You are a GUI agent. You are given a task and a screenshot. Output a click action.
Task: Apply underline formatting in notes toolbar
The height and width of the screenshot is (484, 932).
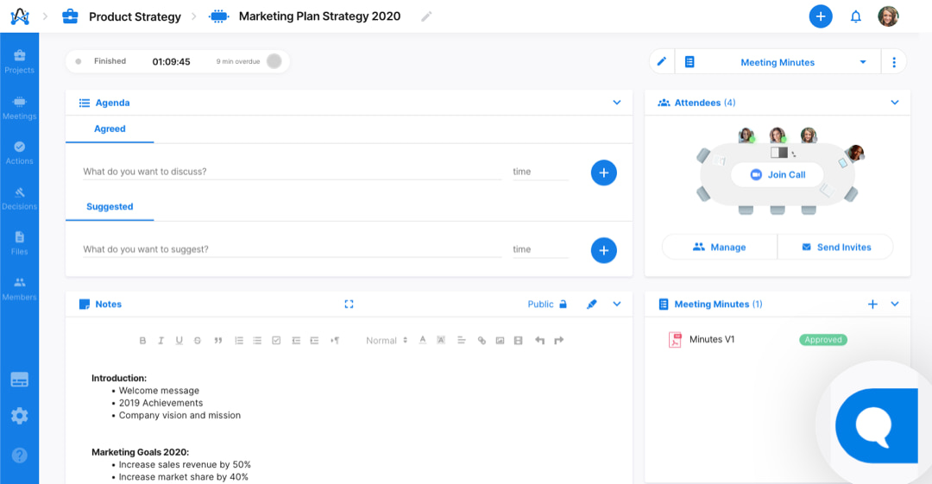pyautogui.click(x=179, y=340)
